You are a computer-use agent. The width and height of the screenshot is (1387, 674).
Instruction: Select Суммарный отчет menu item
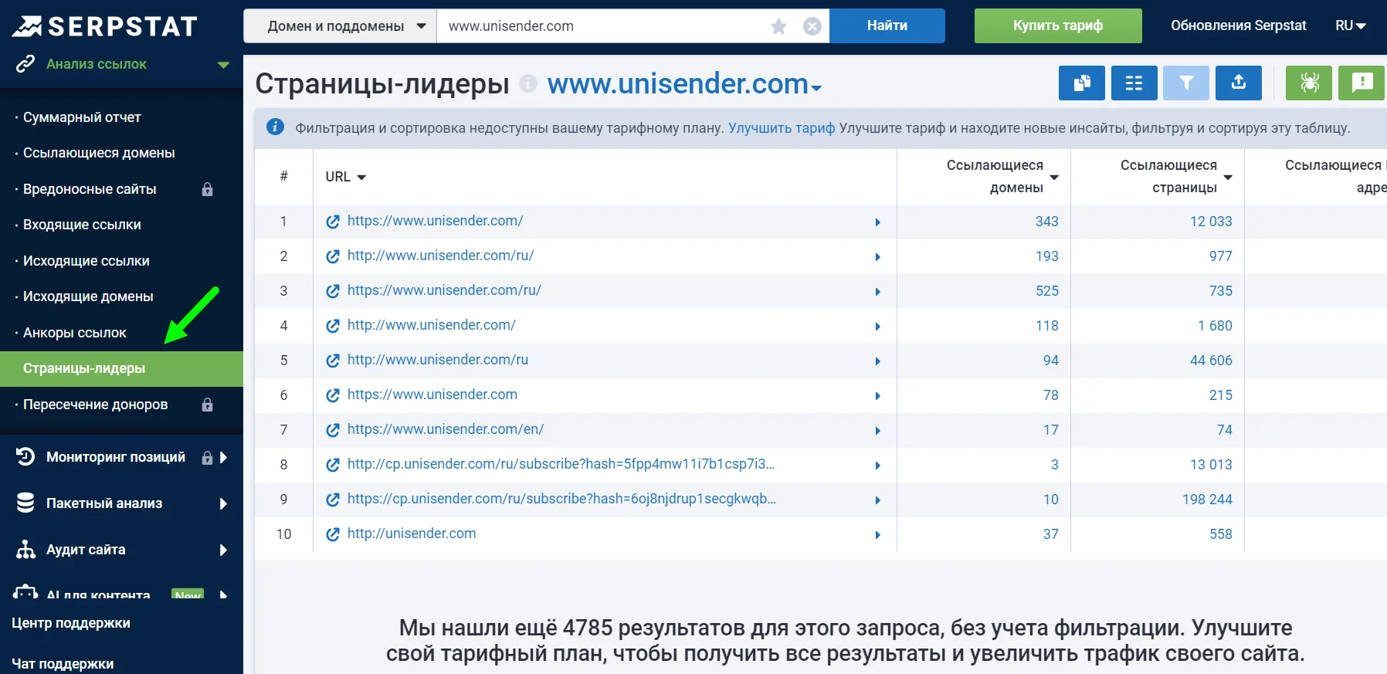coord(82,117)
